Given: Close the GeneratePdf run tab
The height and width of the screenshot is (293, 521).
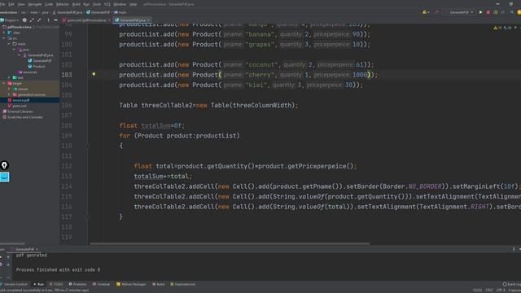Looking at the screenshot, I should click(37, 249).
